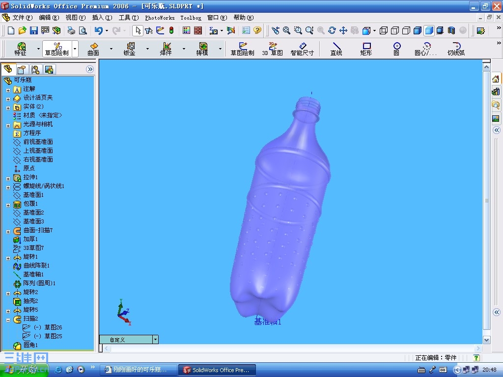The image size is (503, 377).
Task: Open the Sheet Metal (钣金) toolbar
Action: point(130,49)
